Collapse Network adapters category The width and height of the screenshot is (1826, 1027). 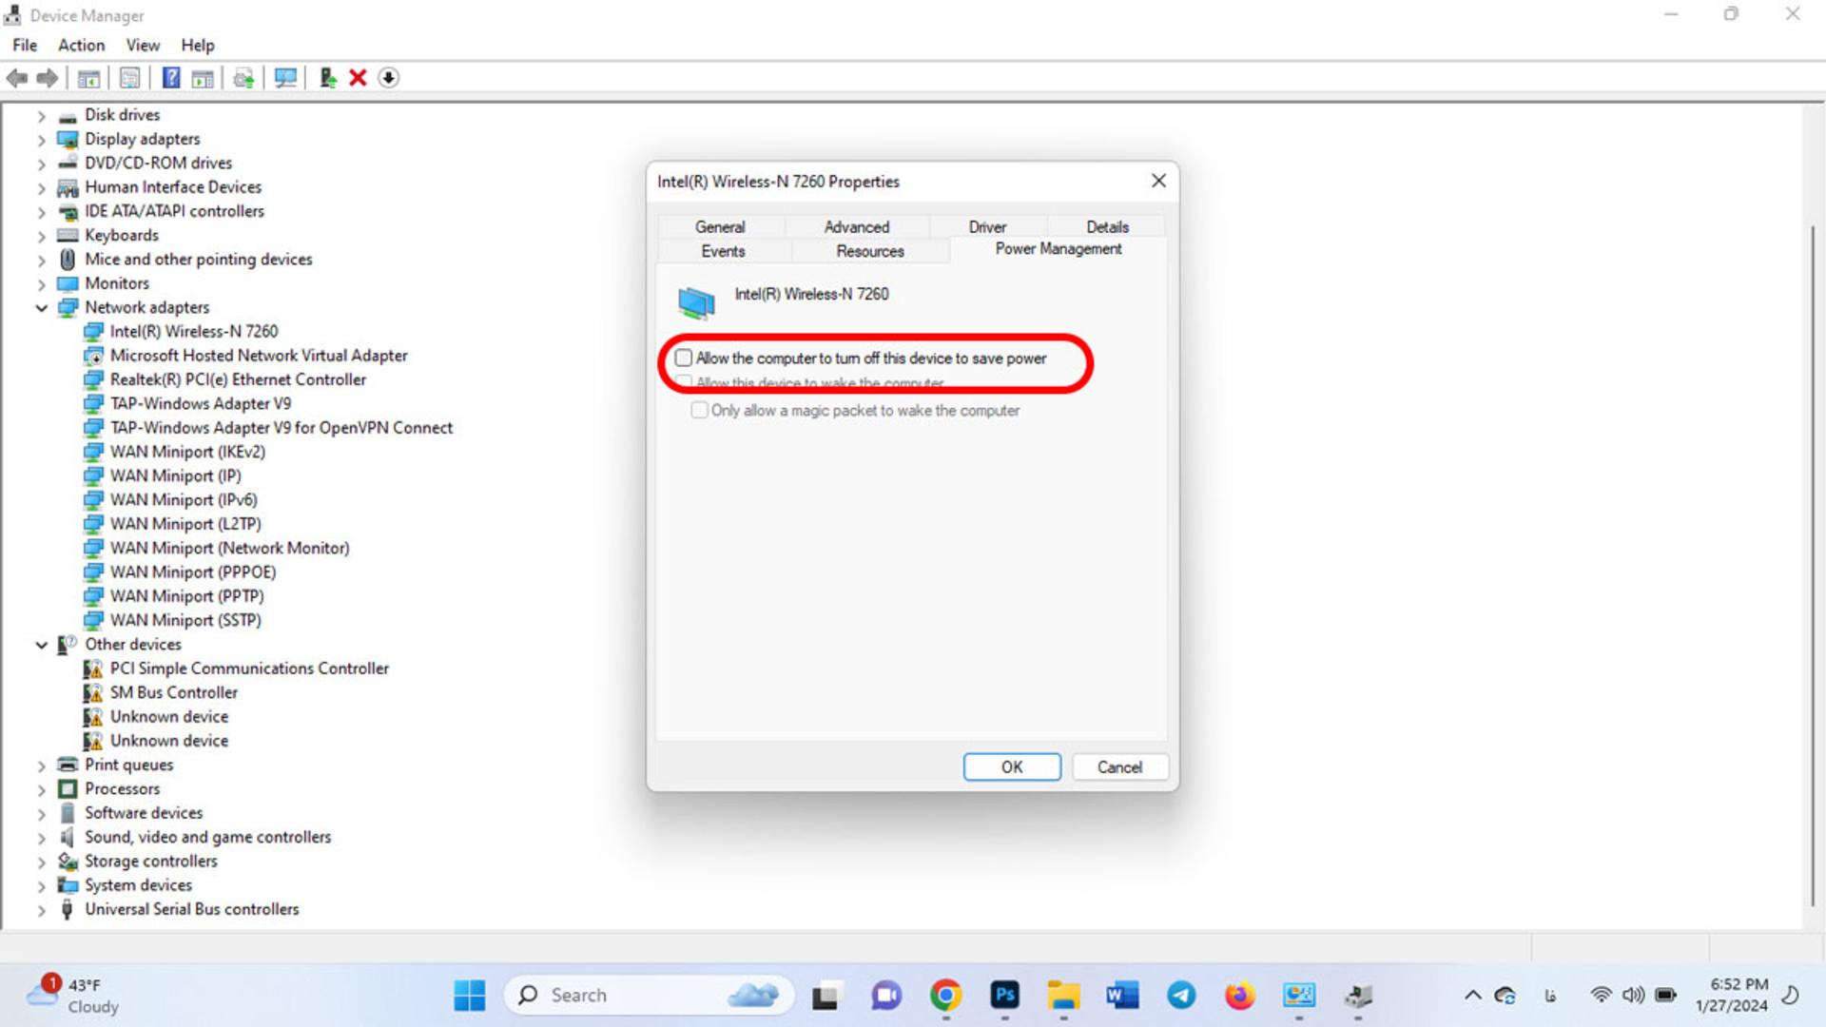(41, 308)
